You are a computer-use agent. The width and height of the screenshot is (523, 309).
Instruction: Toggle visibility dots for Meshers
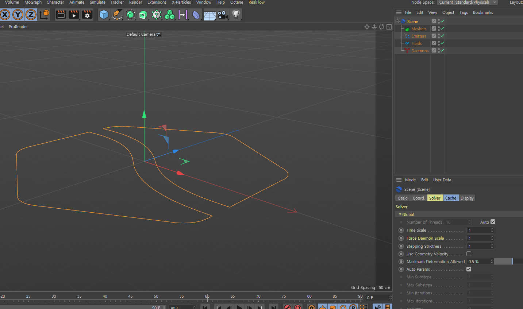[x=439, y=29]
